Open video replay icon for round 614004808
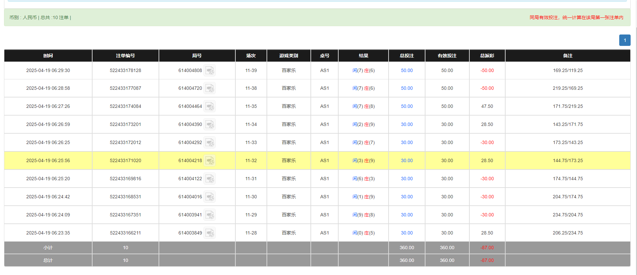The height and width of the screenshot is (275, 637). (210, 71)
